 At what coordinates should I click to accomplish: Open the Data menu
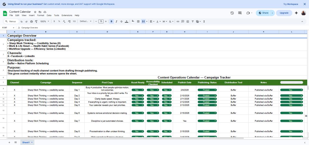(49, 15)
